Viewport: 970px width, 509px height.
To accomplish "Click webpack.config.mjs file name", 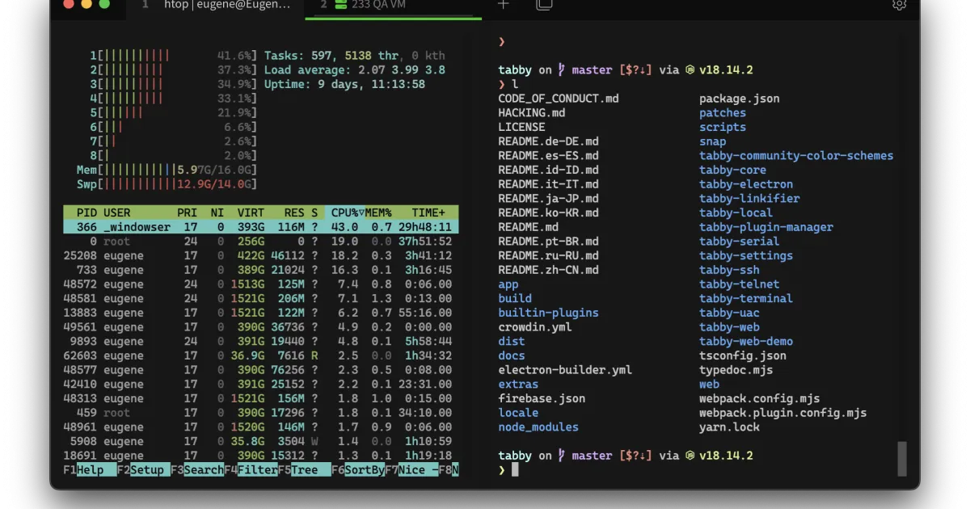I will [x=760, y=398].
